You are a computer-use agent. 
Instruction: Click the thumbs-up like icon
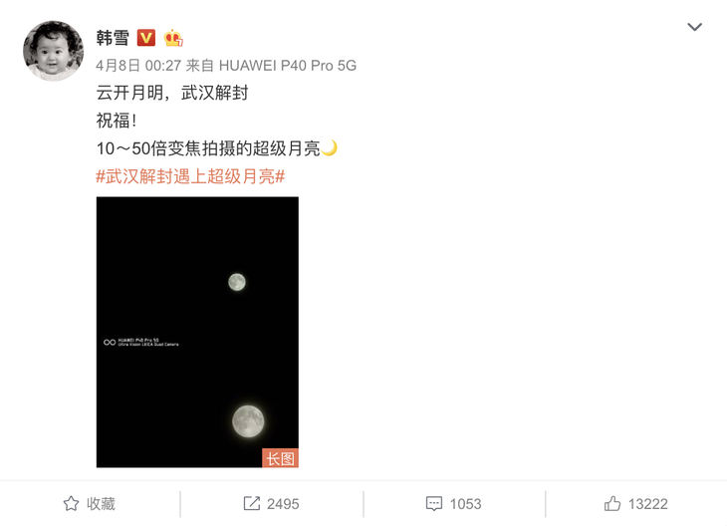(x=612, y=503)
